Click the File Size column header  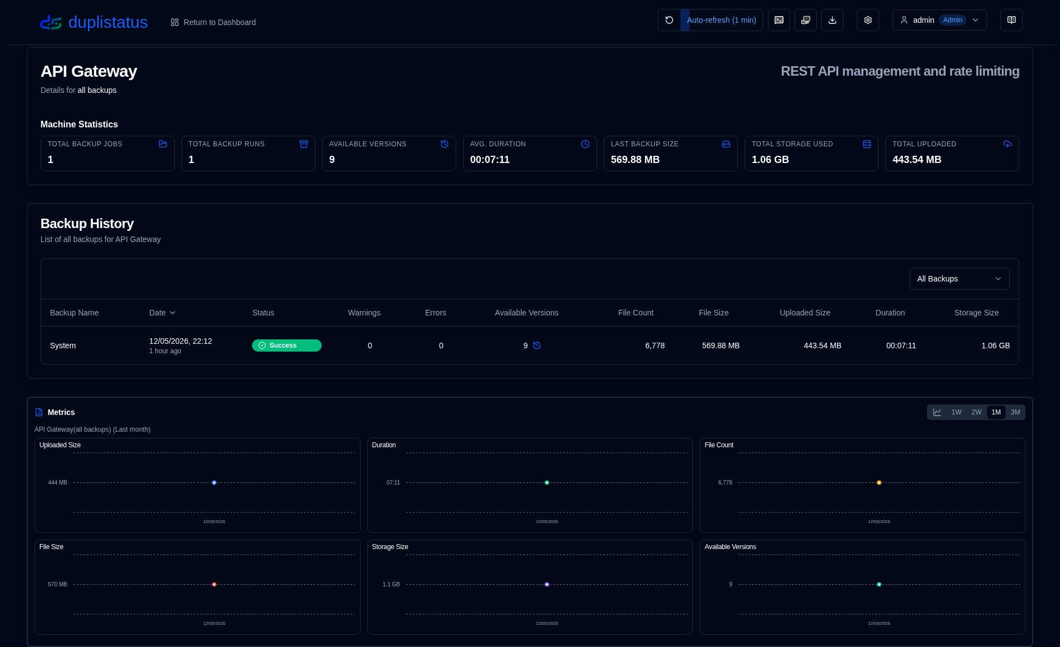714,313
